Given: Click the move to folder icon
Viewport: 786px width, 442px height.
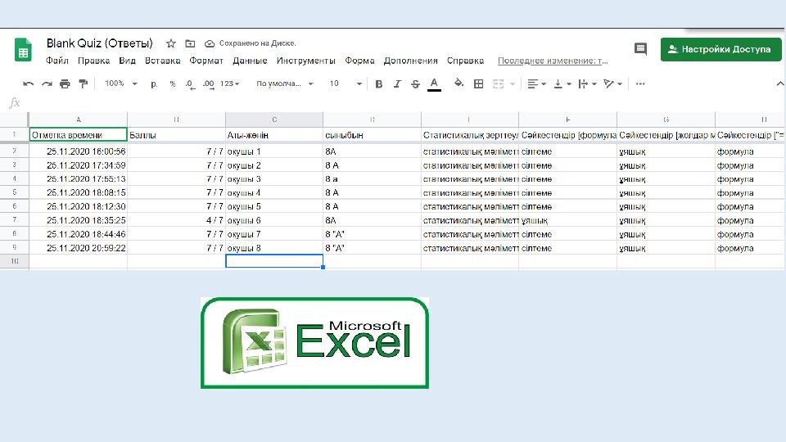Looking at the screenshot, I should (190, 43).
